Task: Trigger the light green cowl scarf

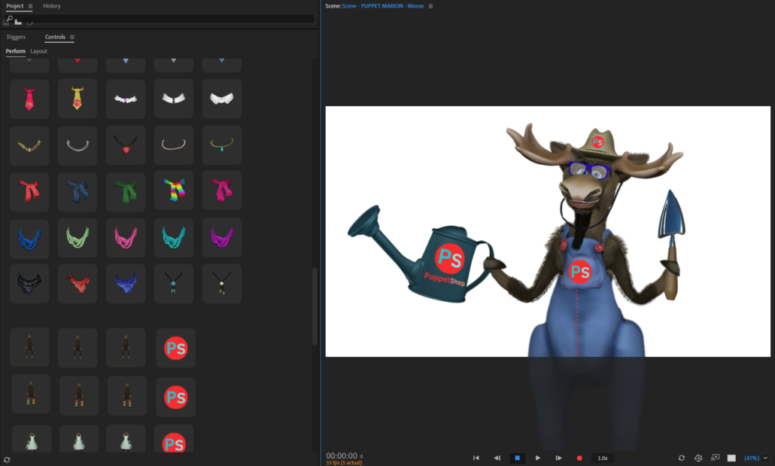Action: (x=77, y=238)
